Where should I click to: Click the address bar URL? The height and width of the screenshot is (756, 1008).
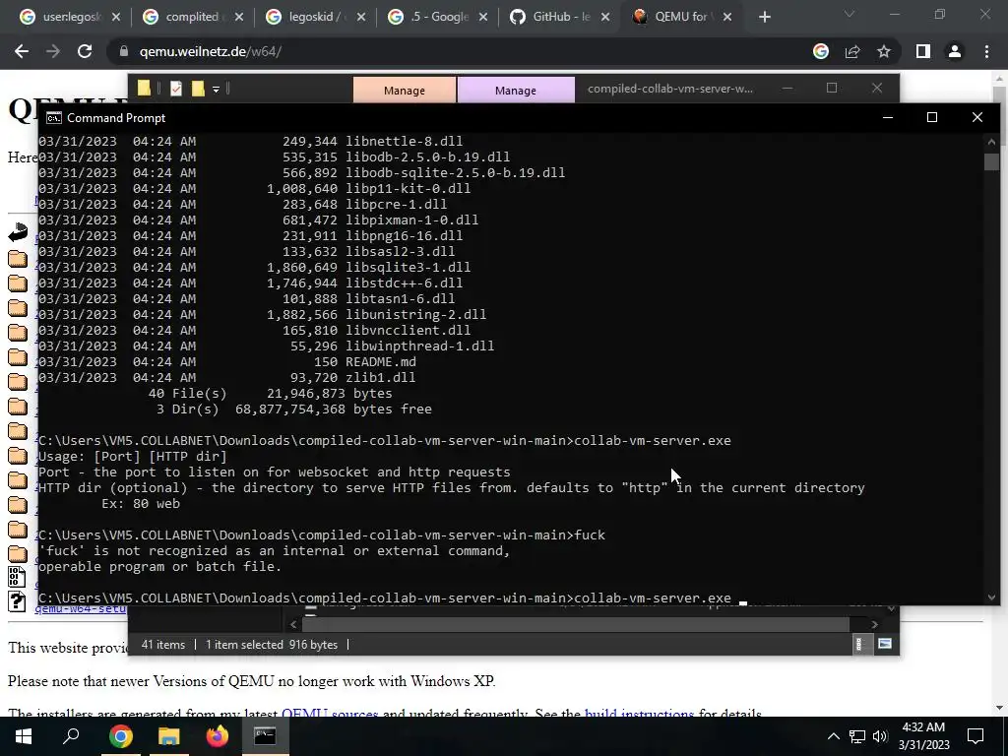[x=211, y=51]
